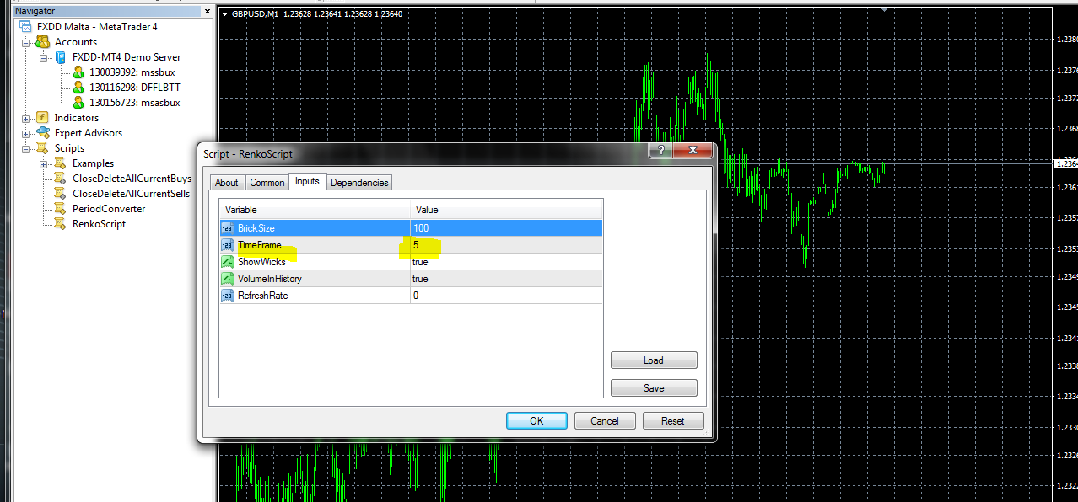The width and height of the screenshot is (1078, 502).
Task: Select the RenkoScript script icon
Action: [59, 224]
